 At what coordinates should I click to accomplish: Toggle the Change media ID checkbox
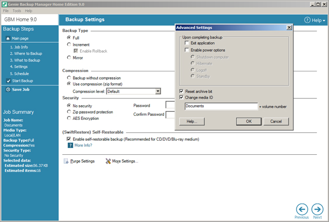(181, 97)
